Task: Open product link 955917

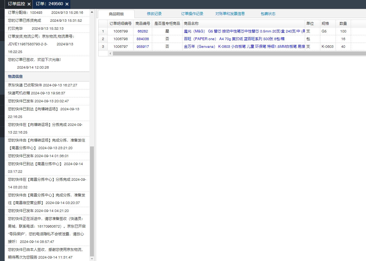Action: (143, 47)
